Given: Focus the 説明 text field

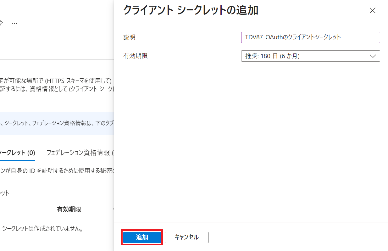Looking at the screenshot, I should click(x=310, y=37).
